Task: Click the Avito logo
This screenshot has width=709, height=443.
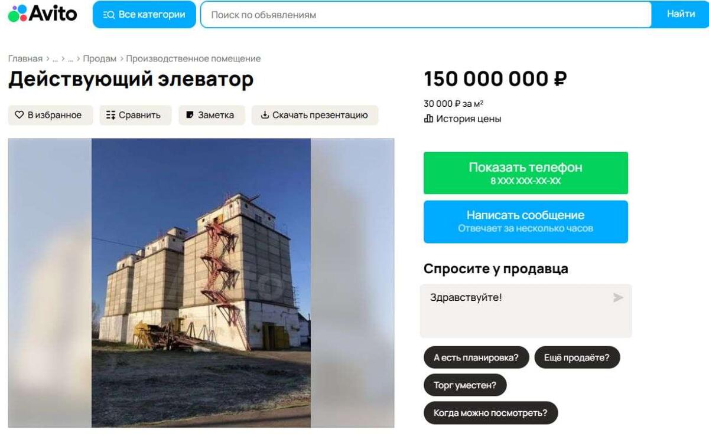Action: pos(43,13)
